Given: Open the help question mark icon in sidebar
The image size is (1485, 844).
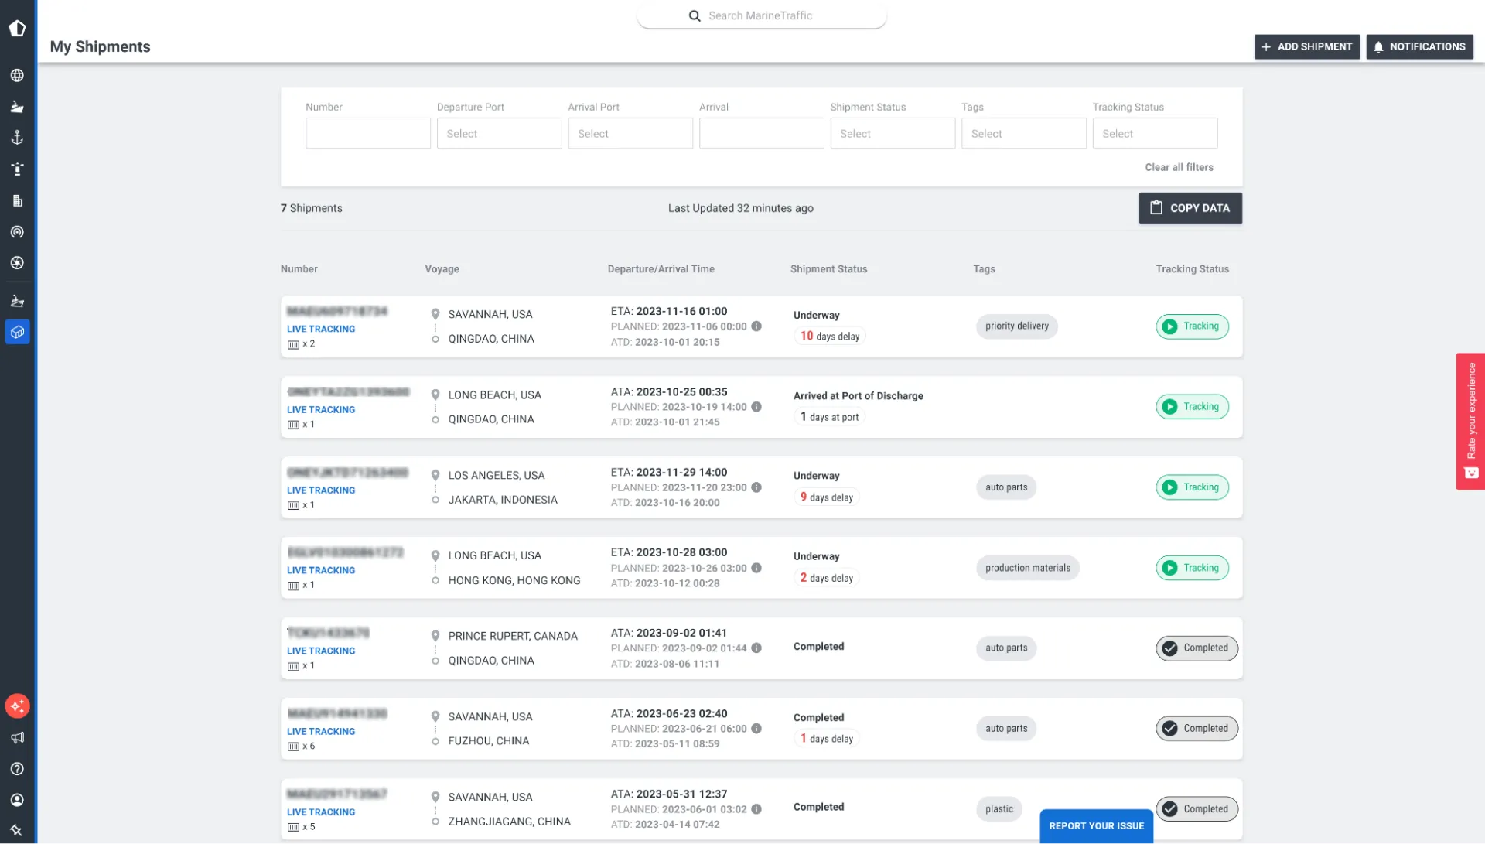Looking at the screenshot, I should click(17, 768).
